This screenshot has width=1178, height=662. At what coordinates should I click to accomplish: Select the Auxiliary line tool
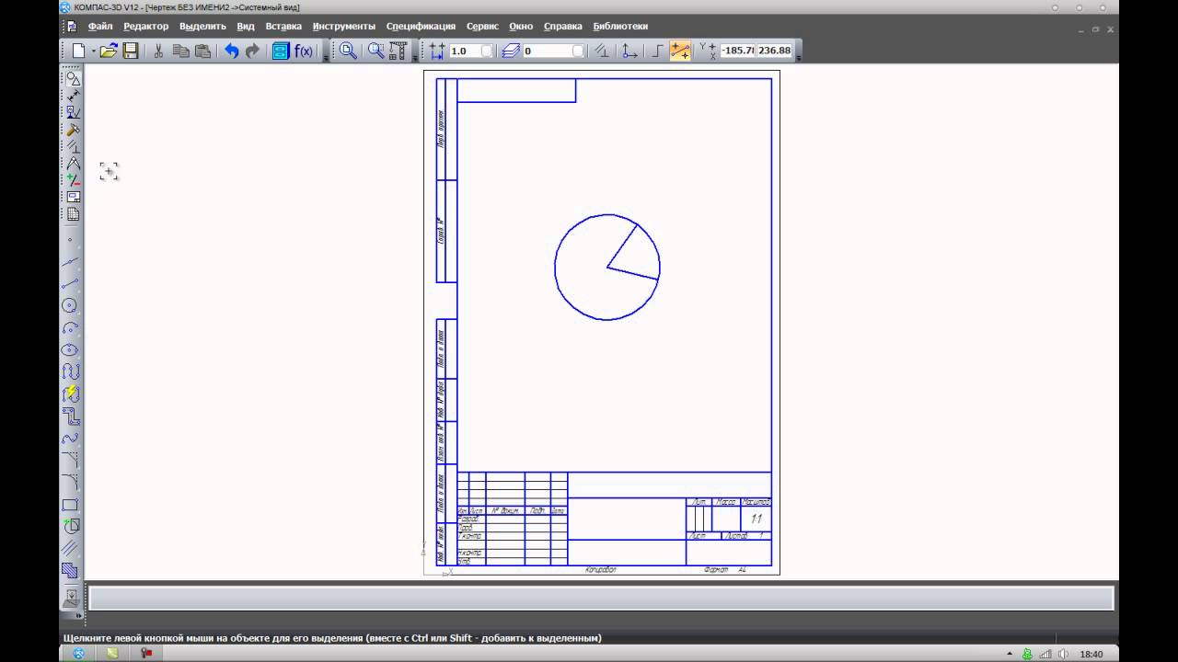(x=70, y=262)
